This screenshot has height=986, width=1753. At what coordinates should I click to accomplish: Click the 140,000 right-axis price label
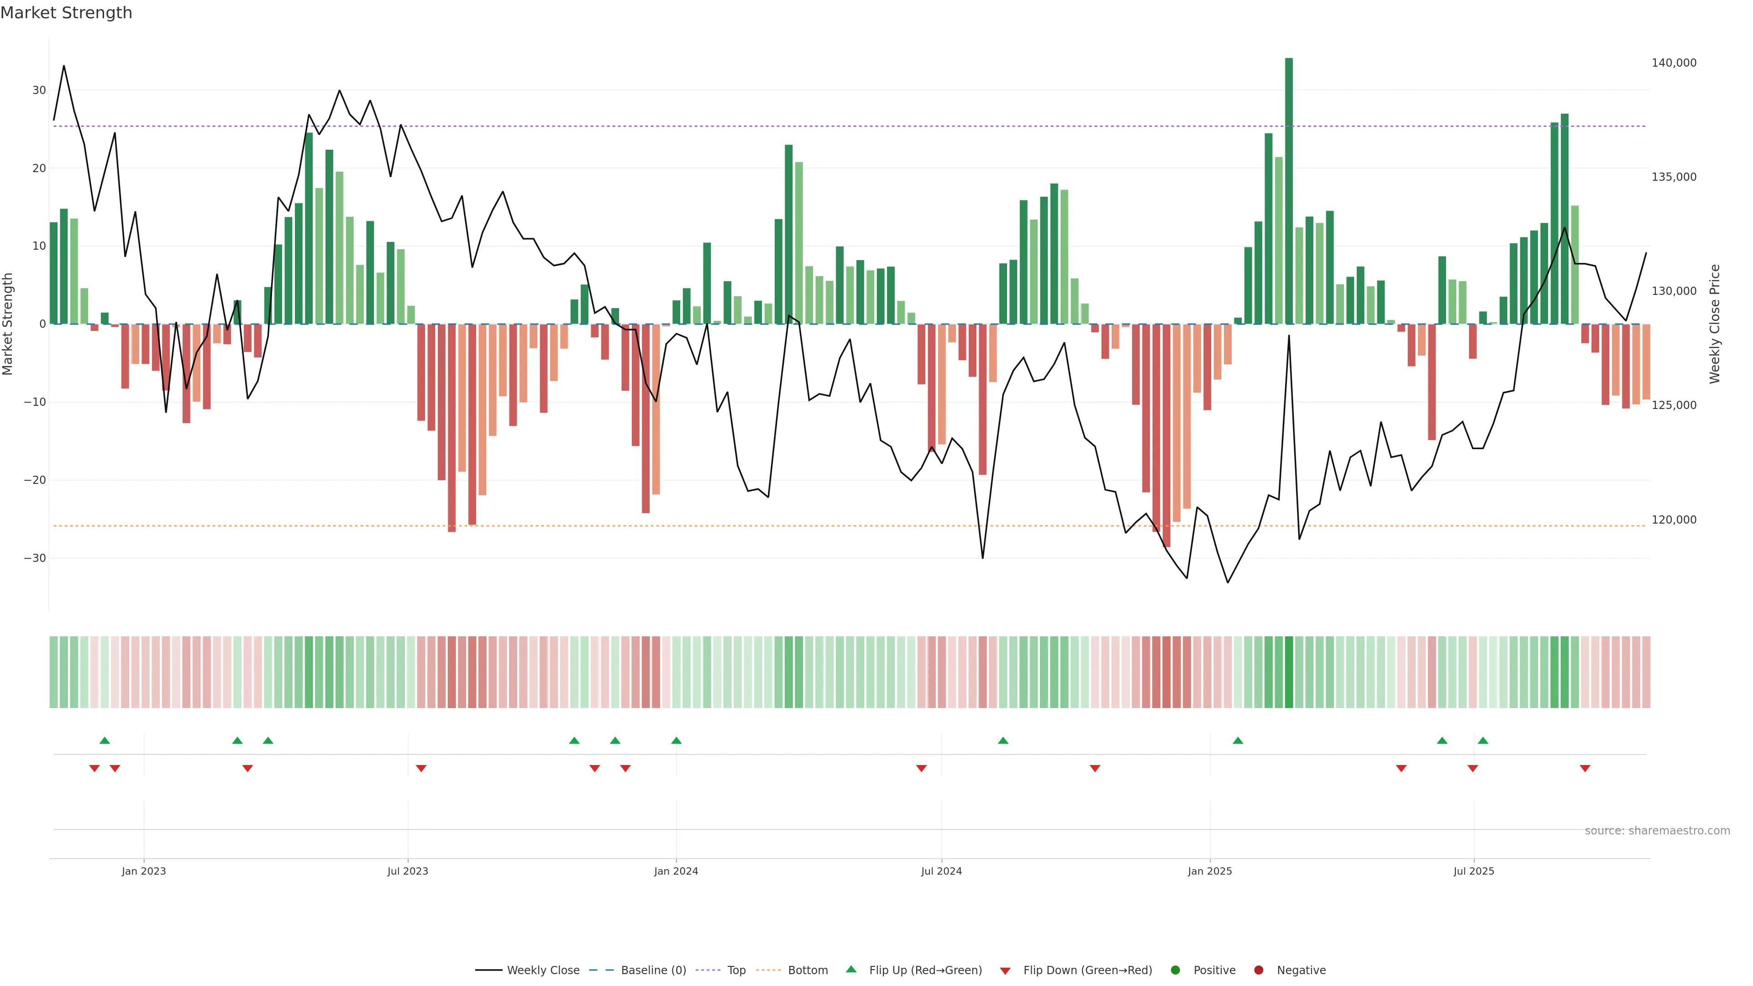coord(1674,63)
